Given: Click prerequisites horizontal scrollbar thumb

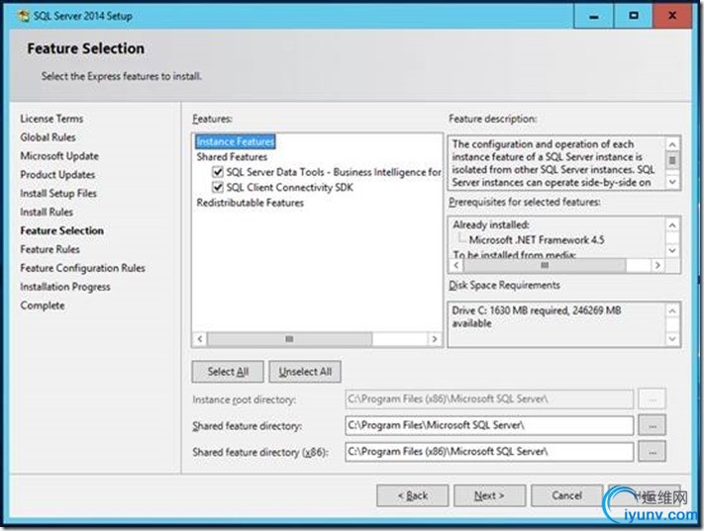Looking at the screenshot, I should 545,265.
